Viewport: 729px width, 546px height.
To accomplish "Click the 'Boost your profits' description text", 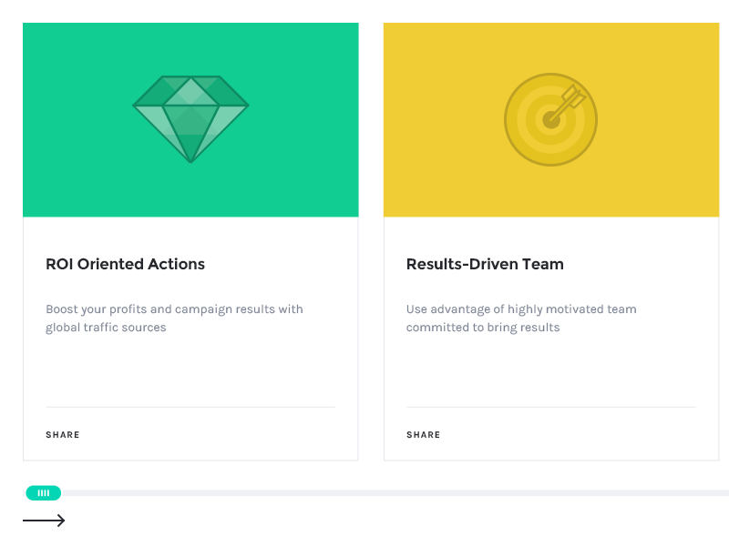I will click(x=174, y=318).
